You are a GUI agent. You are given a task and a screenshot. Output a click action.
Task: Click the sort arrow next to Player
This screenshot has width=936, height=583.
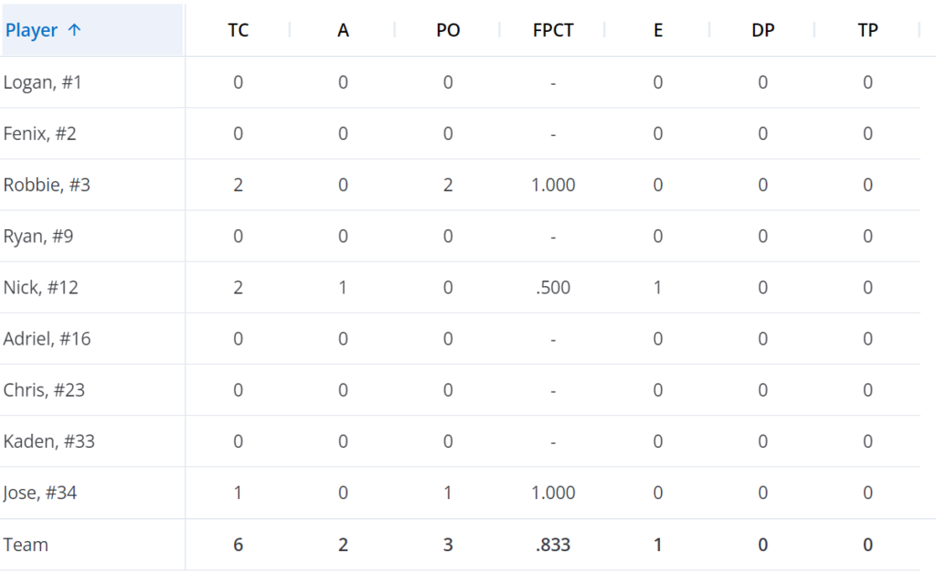[74, 30]
